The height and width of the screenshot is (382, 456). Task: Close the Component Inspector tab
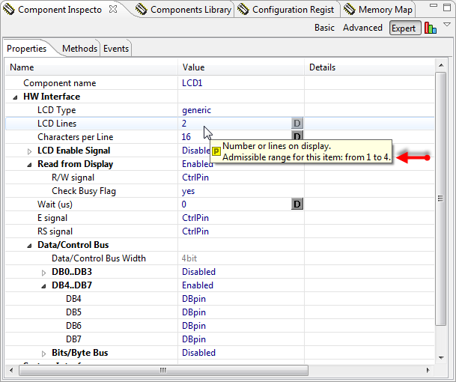113,10
